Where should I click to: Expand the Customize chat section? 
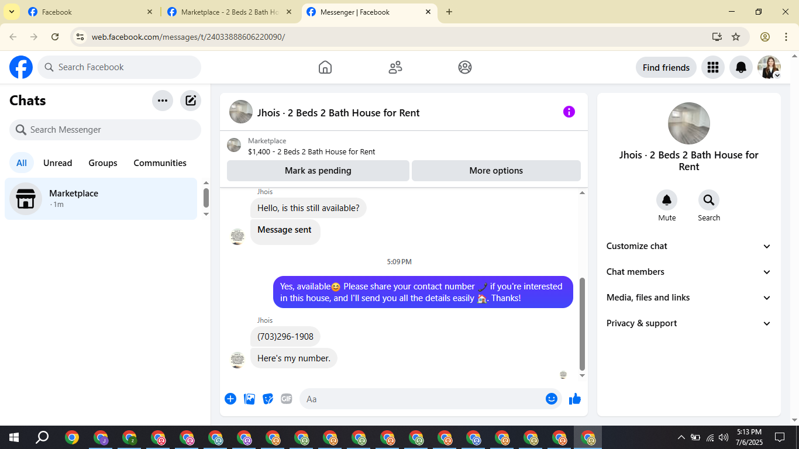tap(689, 246)
